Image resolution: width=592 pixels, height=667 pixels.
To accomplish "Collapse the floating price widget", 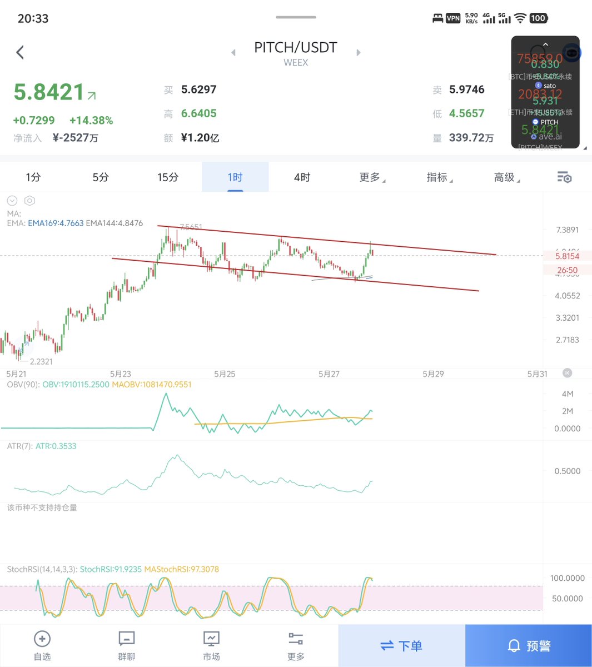I will pyautogui.click(x=545, y=44).
